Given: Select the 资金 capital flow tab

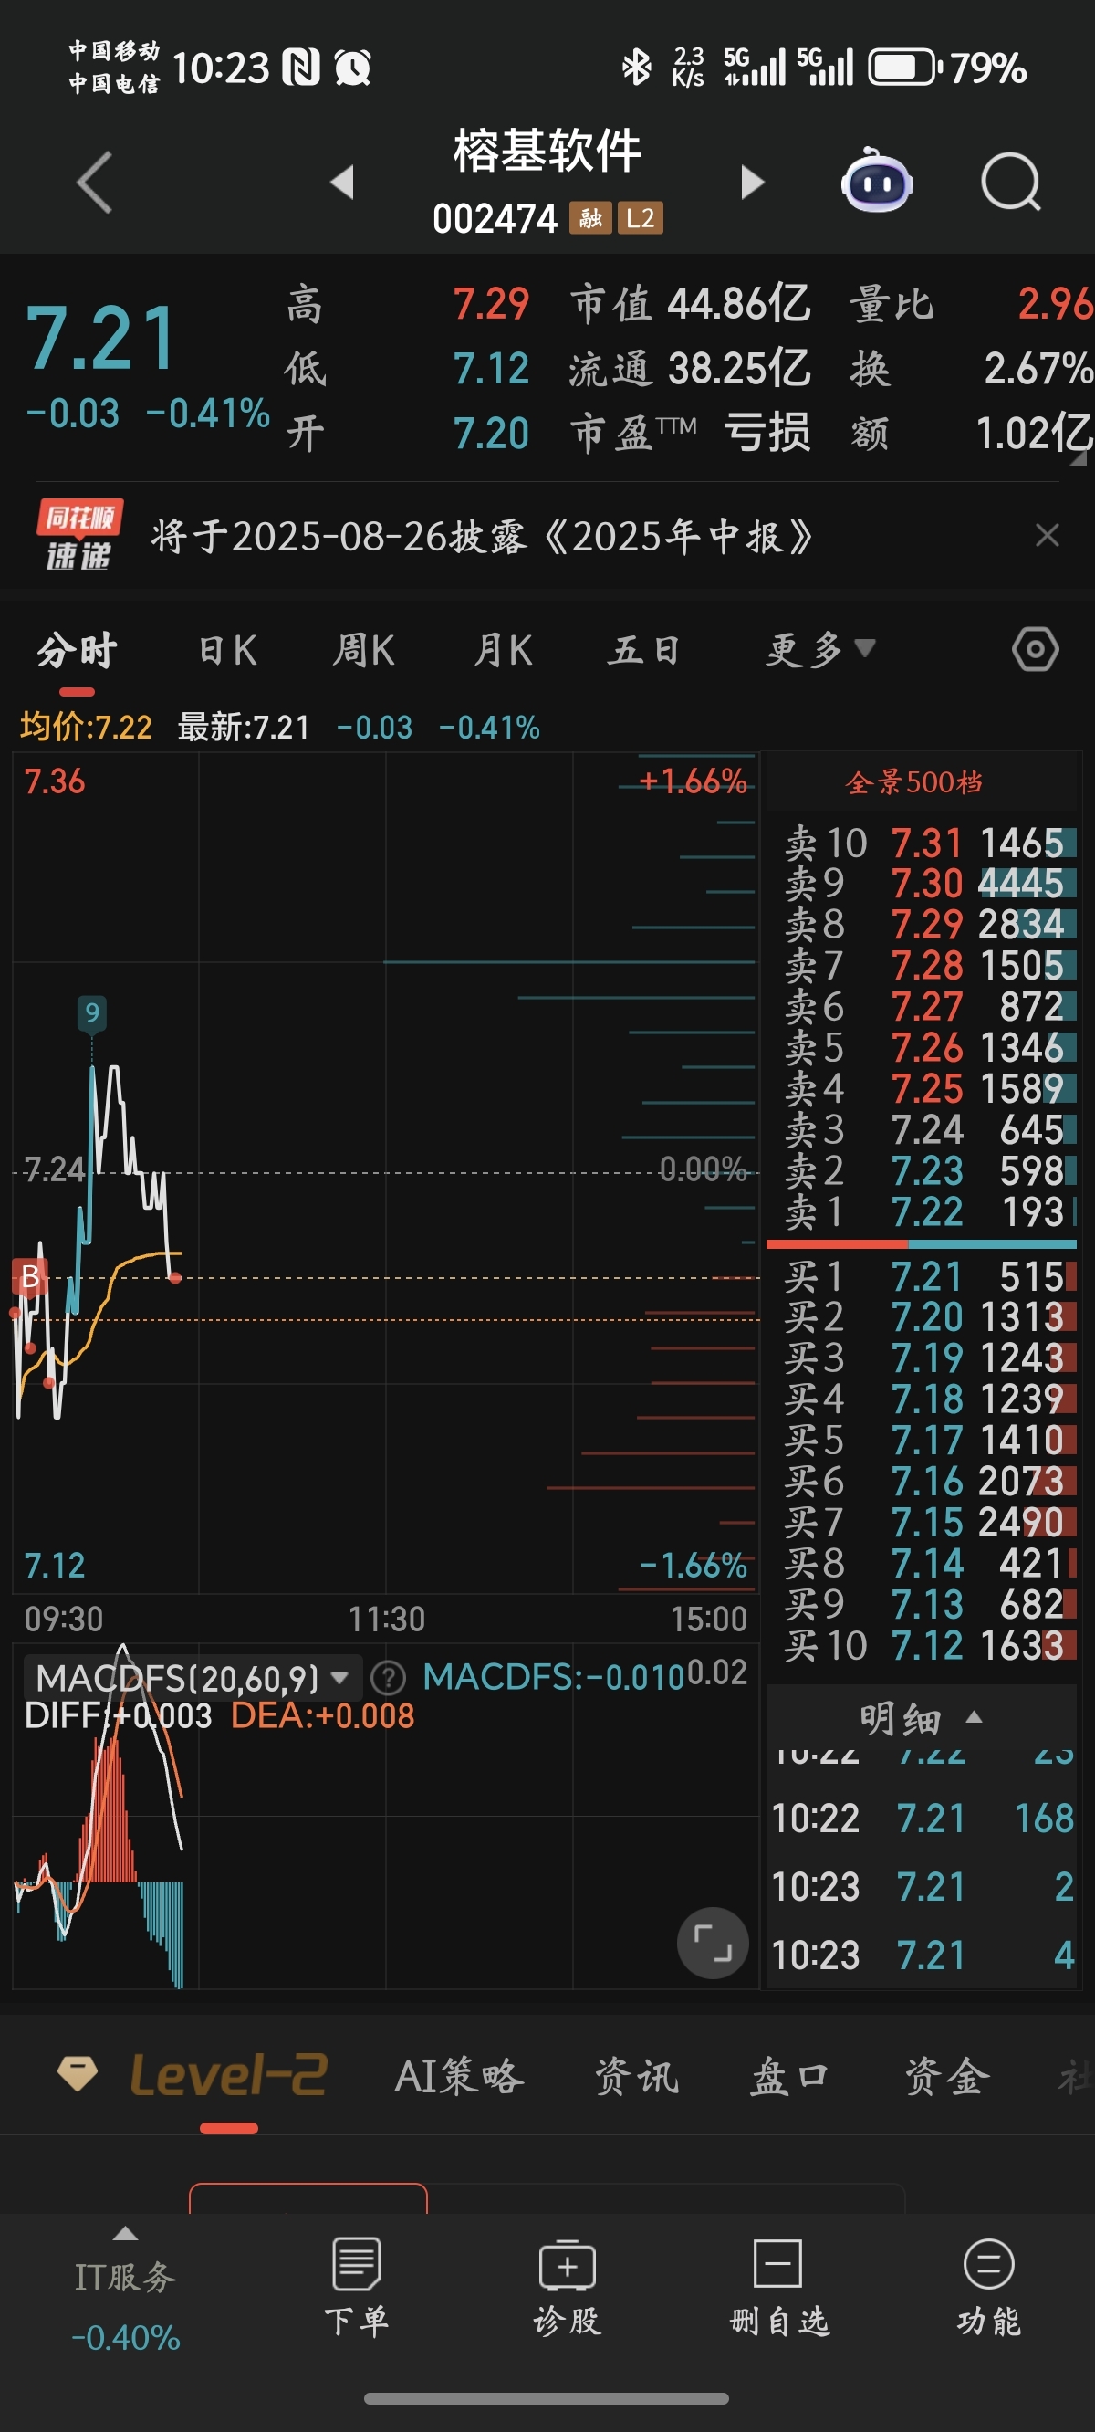Looking at the screenshot, I should [947, 2075].
